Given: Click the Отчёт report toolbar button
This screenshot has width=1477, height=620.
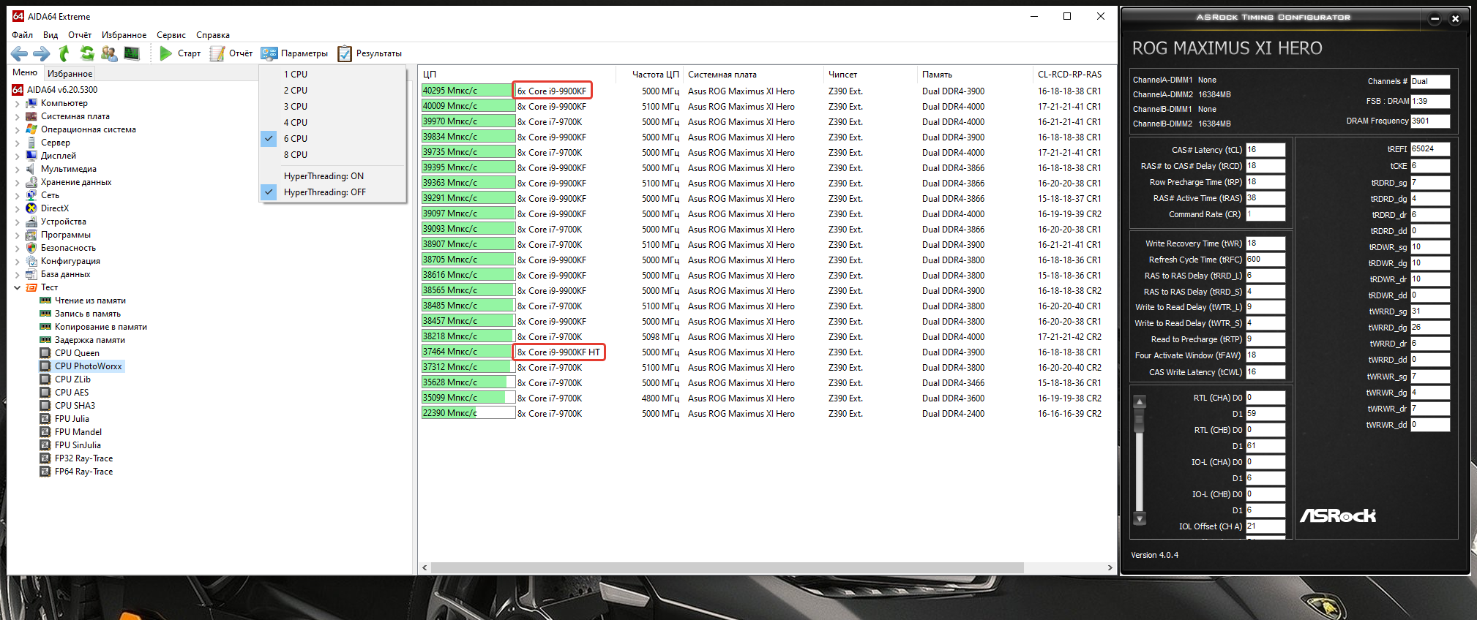Looking at the screenshot, I should 231,53.
